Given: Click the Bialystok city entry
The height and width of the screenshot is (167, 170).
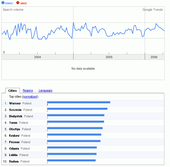Looking at the screenshot, I should point(16,116).
